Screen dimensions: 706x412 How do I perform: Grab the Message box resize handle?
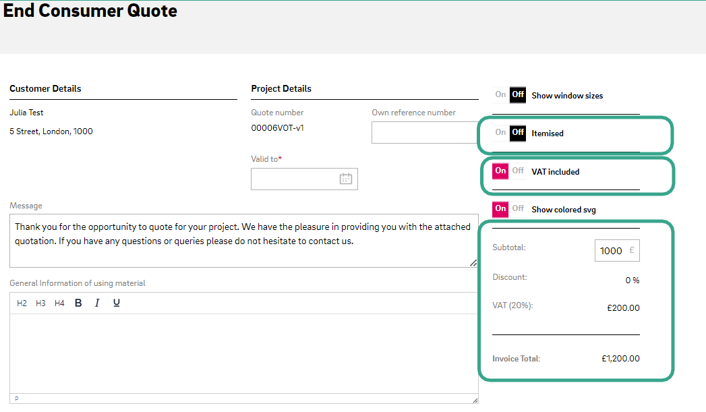tap(473, 263)
